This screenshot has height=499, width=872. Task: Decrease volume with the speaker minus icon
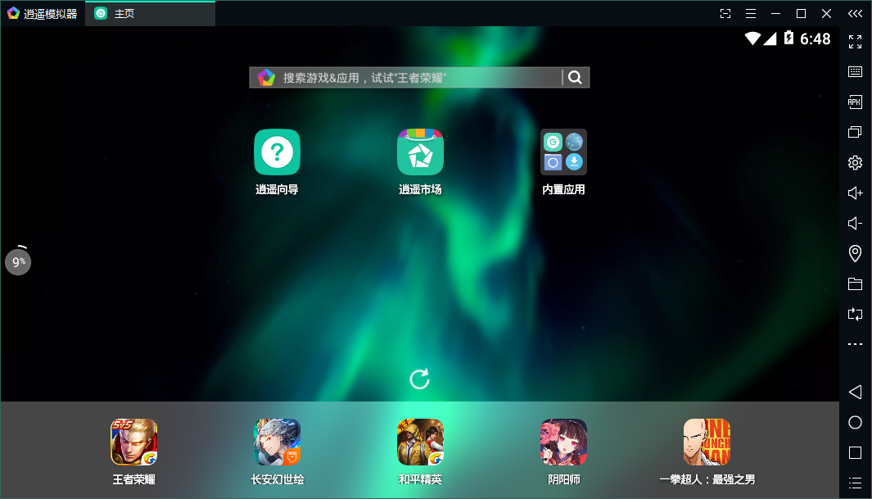click(x=855, y=223)
